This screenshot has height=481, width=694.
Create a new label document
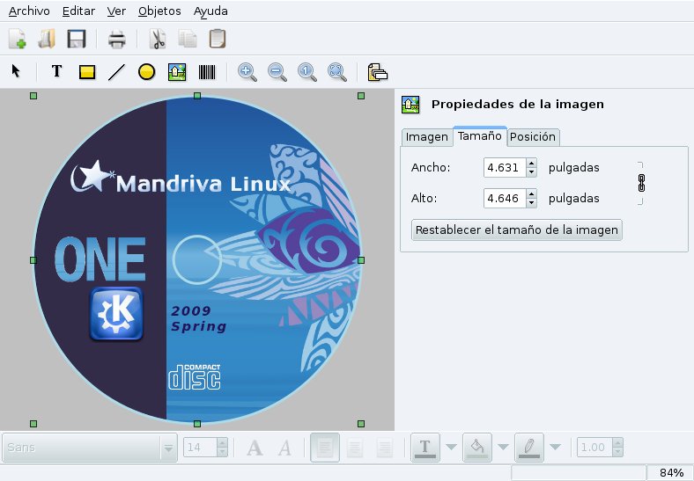click(18, 39)
